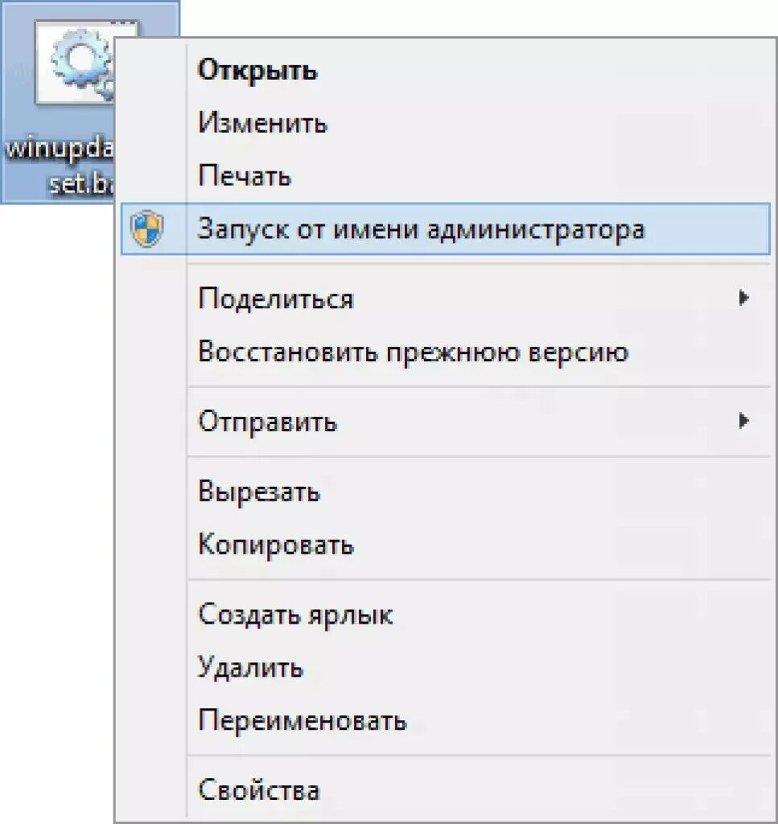Click Переименовать to rename the file

(x=445, y=720)
